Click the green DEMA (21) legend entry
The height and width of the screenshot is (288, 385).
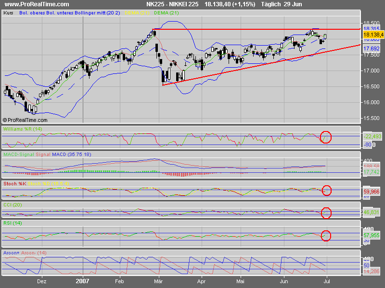[167, 14]
